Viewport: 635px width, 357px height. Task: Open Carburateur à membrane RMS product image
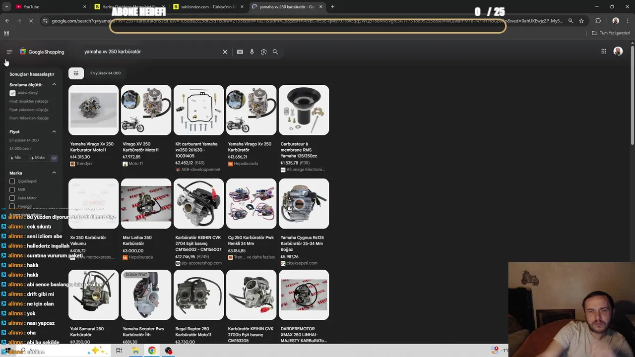click(304, 110)
